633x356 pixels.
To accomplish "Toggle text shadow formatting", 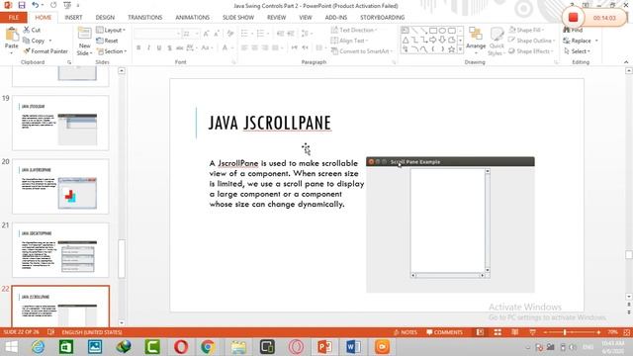I will click(x=169, y=47).
